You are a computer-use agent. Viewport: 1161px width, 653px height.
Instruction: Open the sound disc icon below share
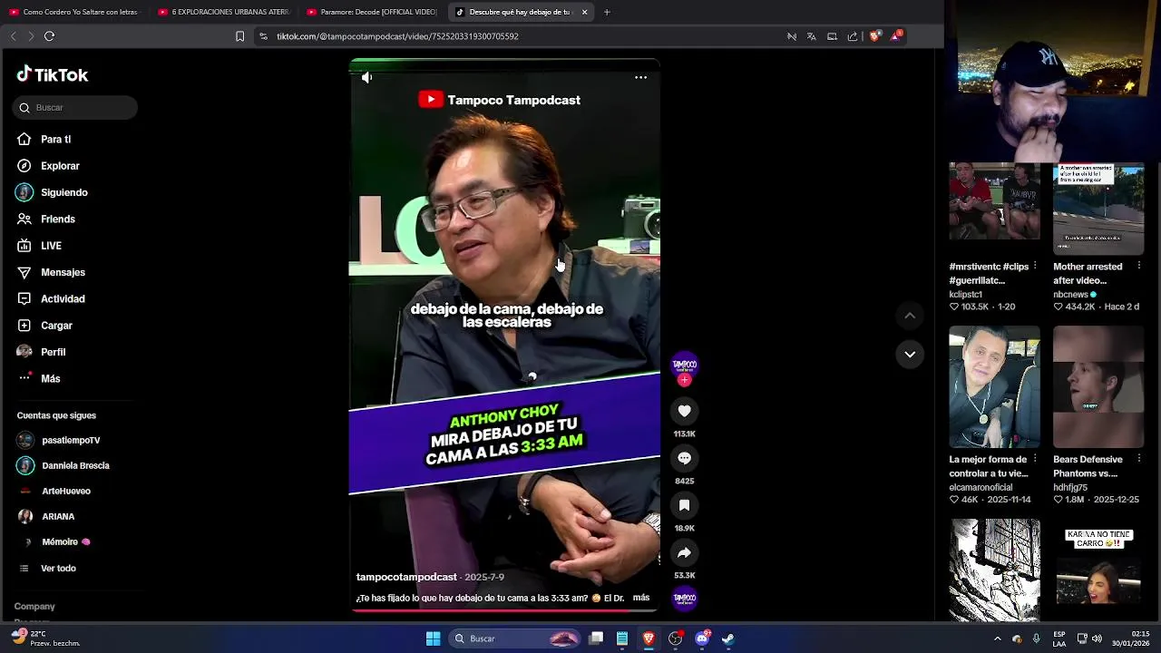(x=685, y=598)
